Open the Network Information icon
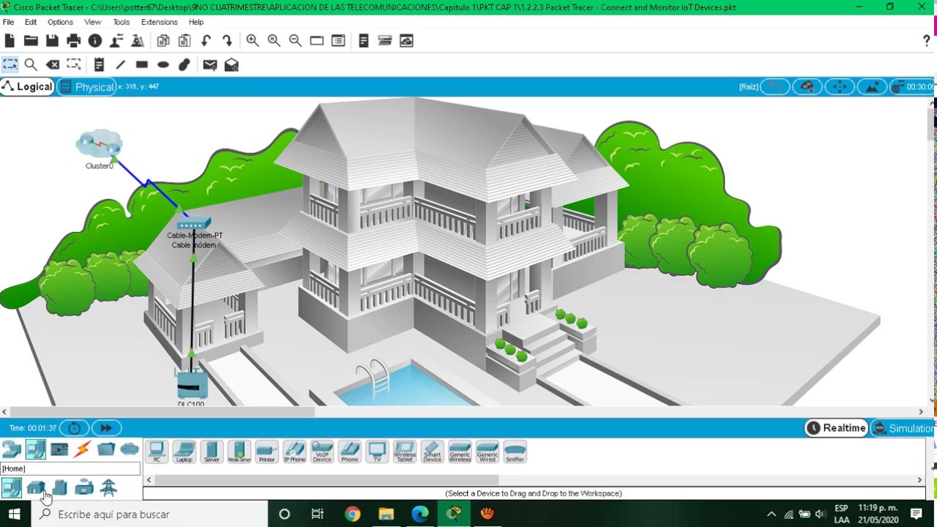 (x=95, y=41)
